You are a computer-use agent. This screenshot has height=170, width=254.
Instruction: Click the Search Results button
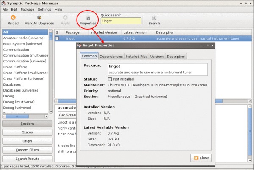(27, 159)
